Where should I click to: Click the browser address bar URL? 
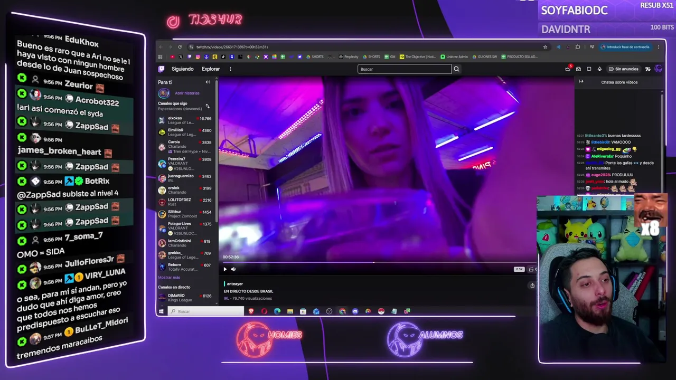pyautogui.click(x=232, y=47)
